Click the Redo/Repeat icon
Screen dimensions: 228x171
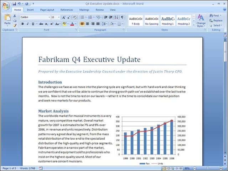pyautogui.click(x=27, y=4)
